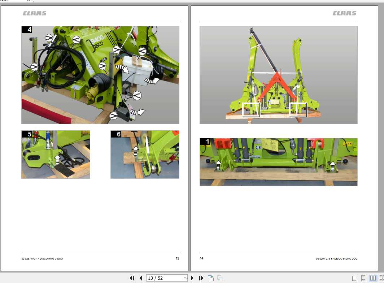The image size is (384, 283).
Task: Close the PDF document tab
Action: [x=28, y=1]
